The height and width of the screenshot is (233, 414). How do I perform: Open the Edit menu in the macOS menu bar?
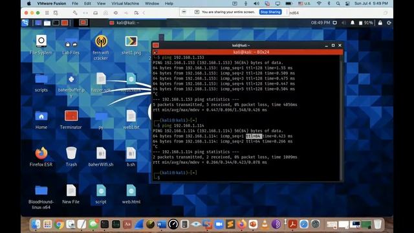tap(87, 3)
